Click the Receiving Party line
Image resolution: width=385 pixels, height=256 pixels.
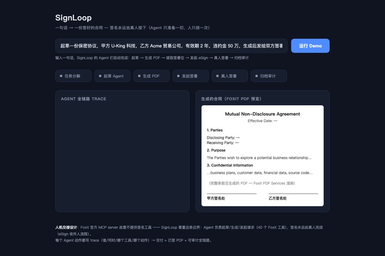(223, 143)
